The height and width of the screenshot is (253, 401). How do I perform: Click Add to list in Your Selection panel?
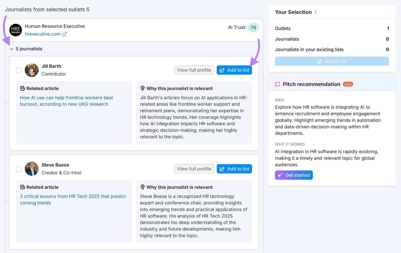[332, 61]
